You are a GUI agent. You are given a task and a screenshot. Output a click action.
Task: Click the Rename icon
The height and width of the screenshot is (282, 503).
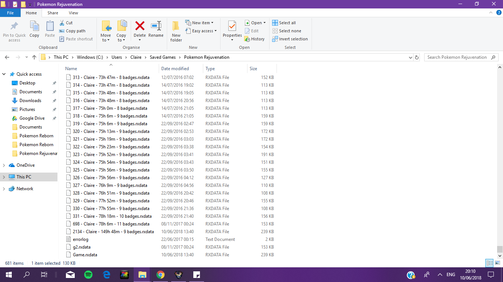pyautogui.click(x=156, y=26)
